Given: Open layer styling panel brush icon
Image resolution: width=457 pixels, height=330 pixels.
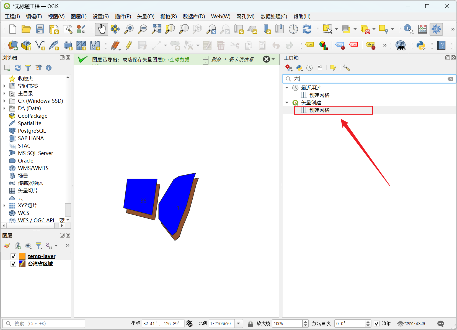Looking at the screenshot, I should pos(7,246).
